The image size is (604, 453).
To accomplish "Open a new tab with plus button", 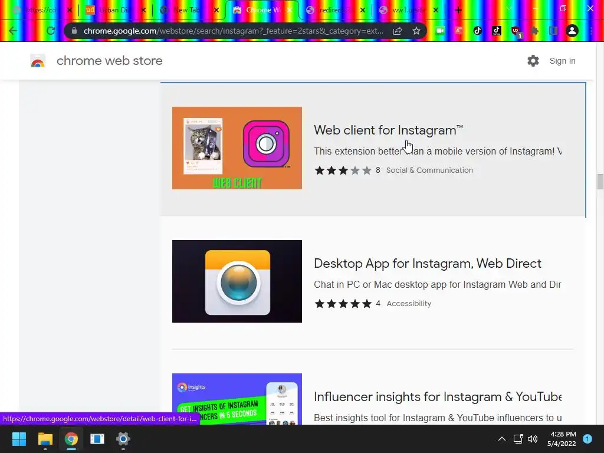I will pyautogui.click(x=458, y=10).
